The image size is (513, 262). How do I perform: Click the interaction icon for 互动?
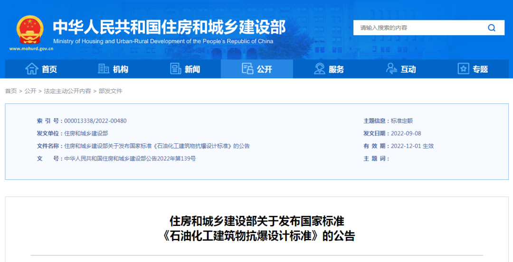[x=391, y=69]
